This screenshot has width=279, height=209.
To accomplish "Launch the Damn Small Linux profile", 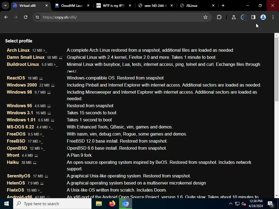I will pos(26,57).
